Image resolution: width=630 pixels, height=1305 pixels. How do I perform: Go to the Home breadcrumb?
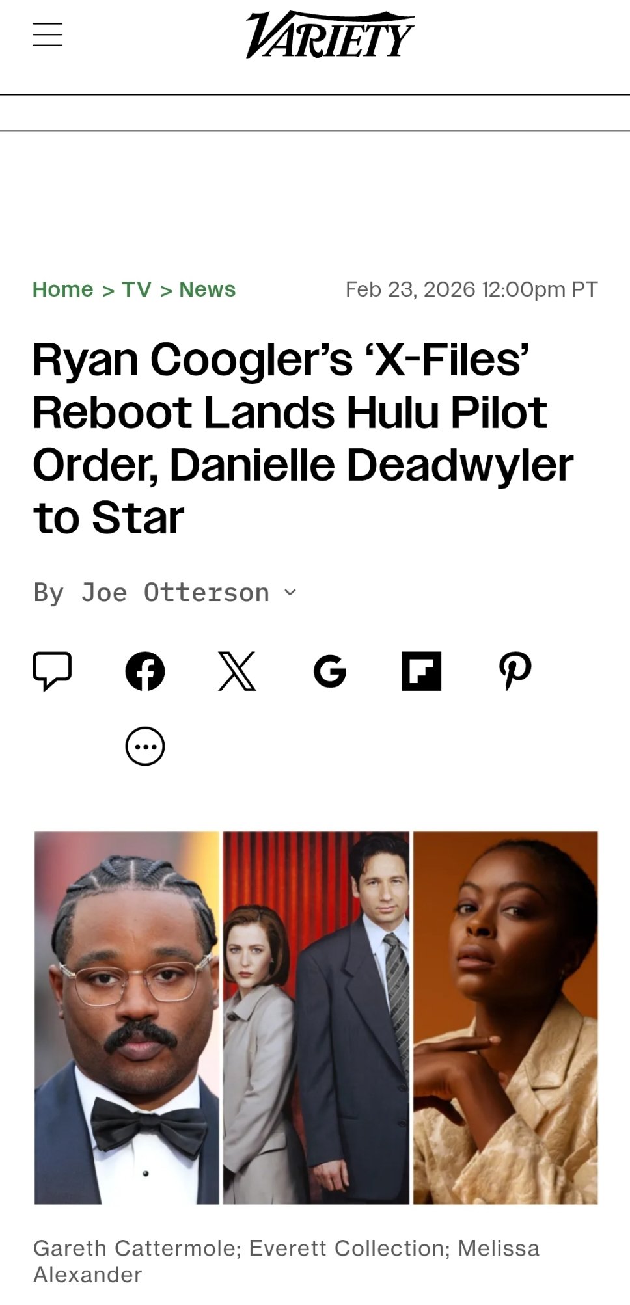pos(63,289)
